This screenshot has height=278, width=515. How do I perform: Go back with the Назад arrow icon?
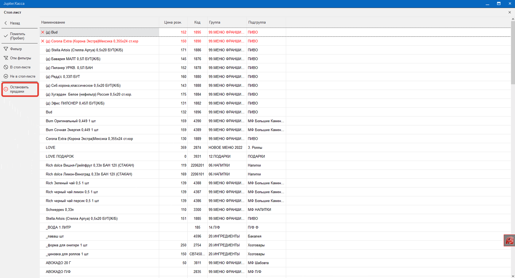point(6,23)
